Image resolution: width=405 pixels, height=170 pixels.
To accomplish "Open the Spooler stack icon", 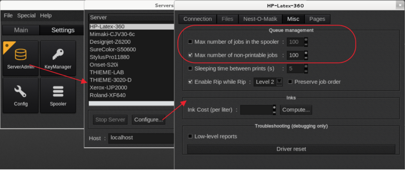I will 58,92.
